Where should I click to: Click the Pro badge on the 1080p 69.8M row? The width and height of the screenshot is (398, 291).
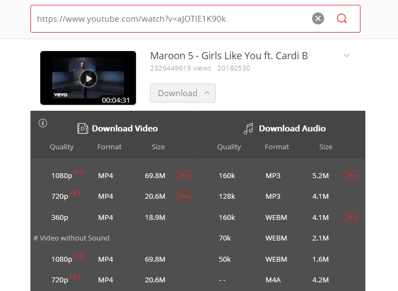pos(184,175)
